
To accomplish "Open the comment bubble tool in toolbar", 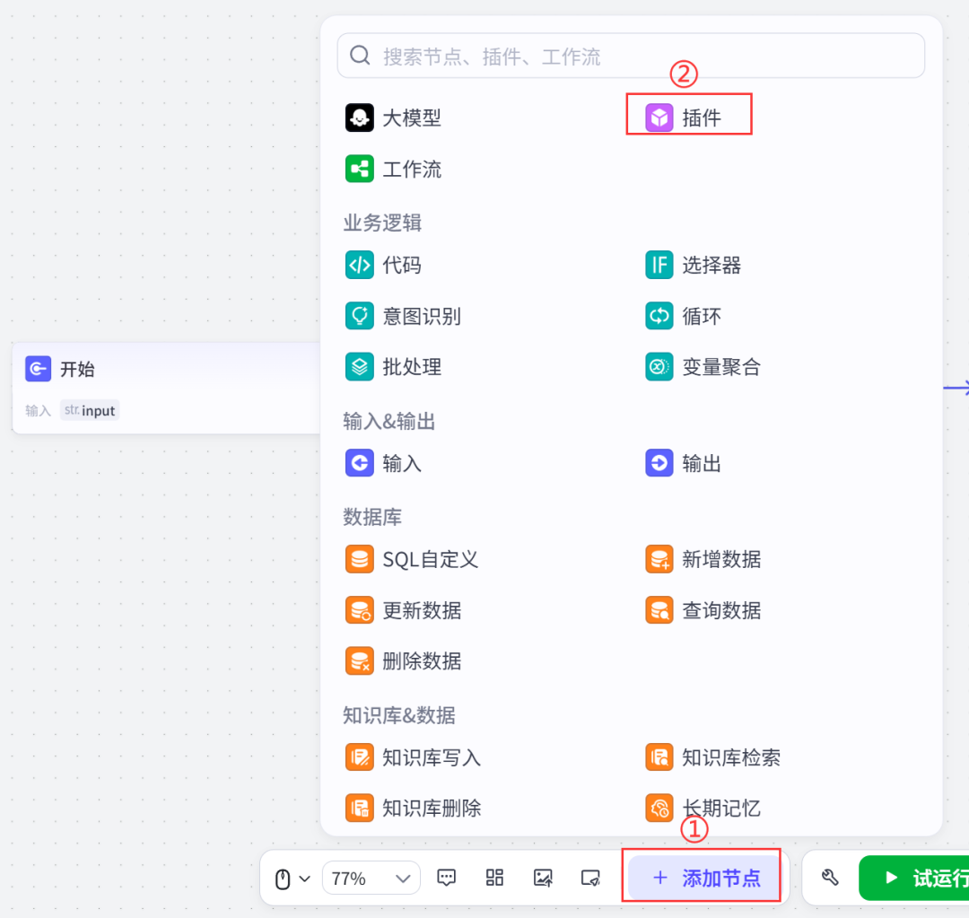I will pos(446,878).
